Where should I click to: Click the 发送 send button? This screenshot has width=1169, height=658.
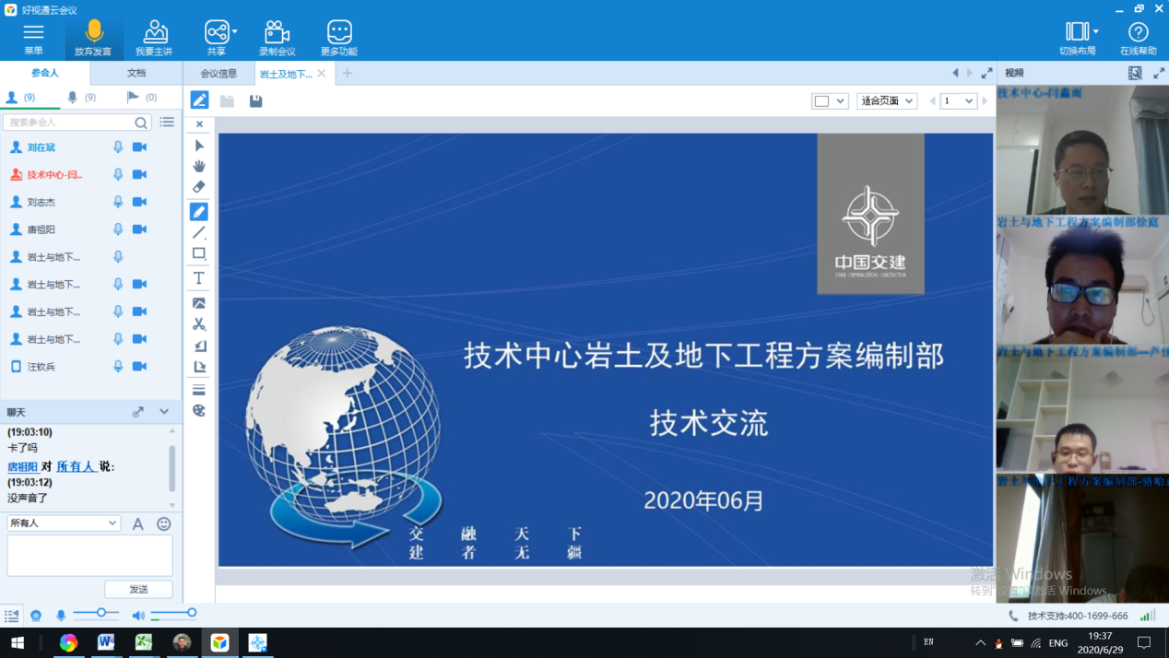pyautogui.click(x=138, y=589)
